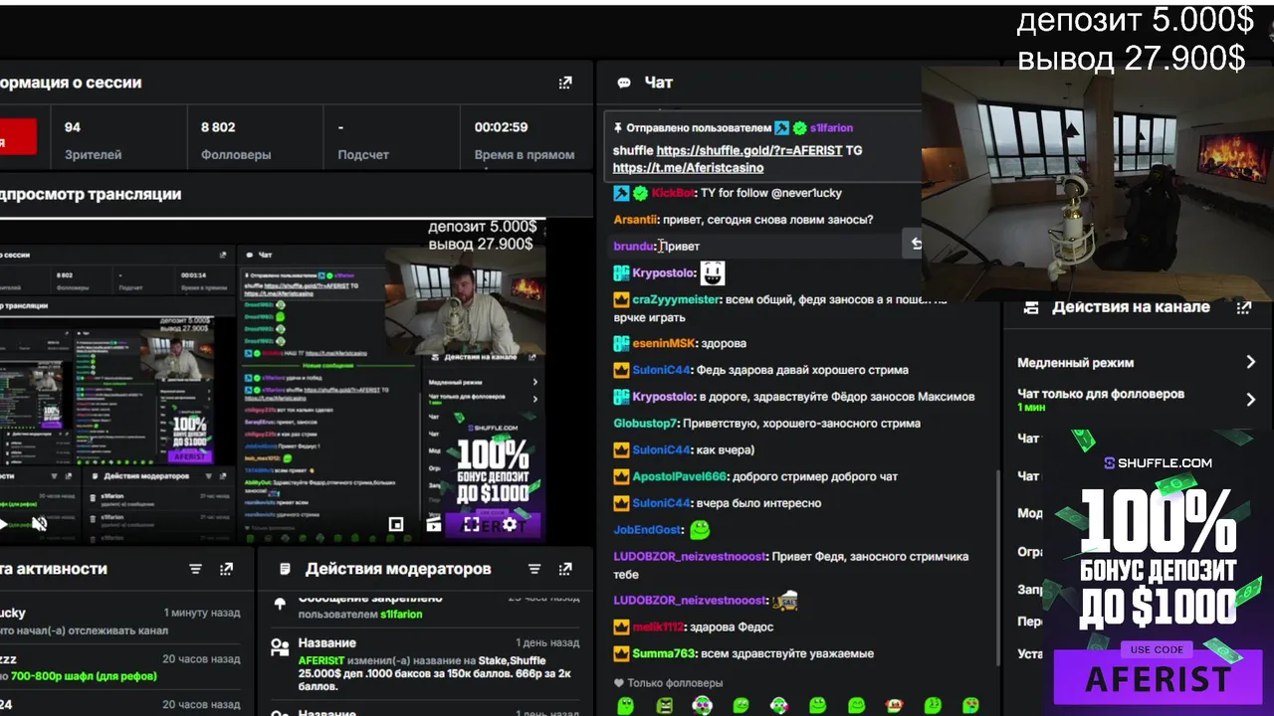Image resolution: width=1274 pixels, height=716 pixels.
Task: Pop out the channel actions panel
Action: coord(1243,308)
